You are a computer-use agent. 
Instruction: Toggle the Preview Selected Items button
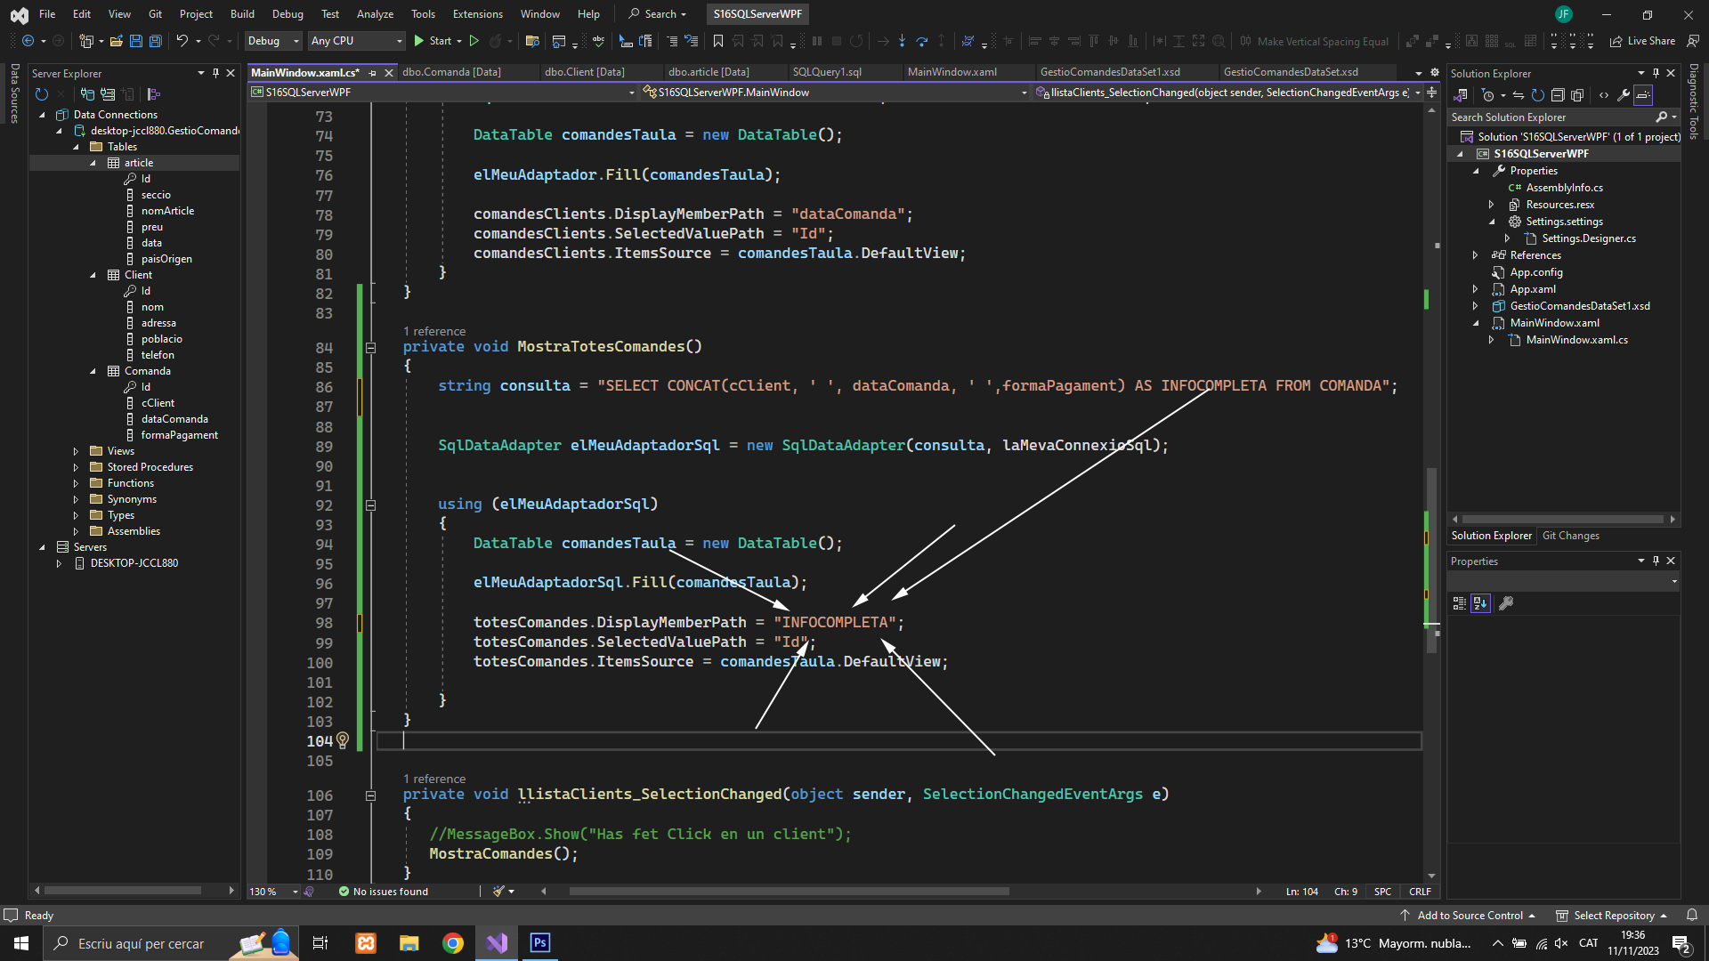[1643, 95]
